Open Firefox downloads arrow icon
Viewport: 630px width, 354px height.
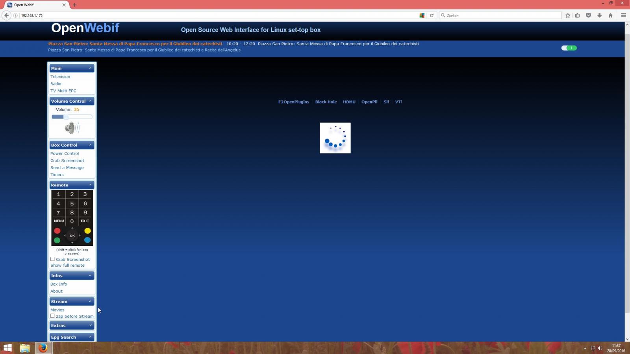599,15
